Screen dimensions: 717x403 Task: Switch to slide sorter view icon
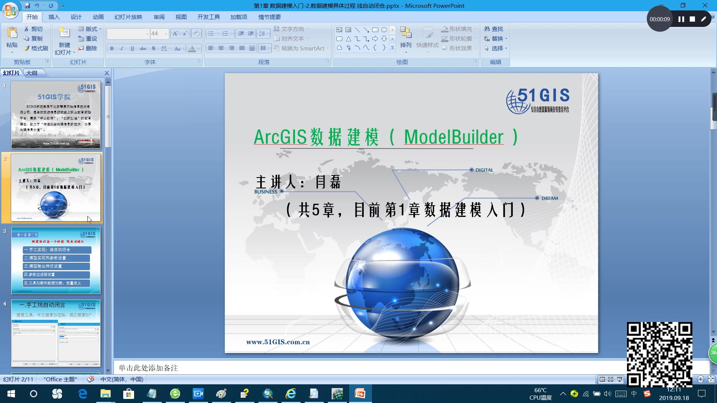[x=611, y=379]
